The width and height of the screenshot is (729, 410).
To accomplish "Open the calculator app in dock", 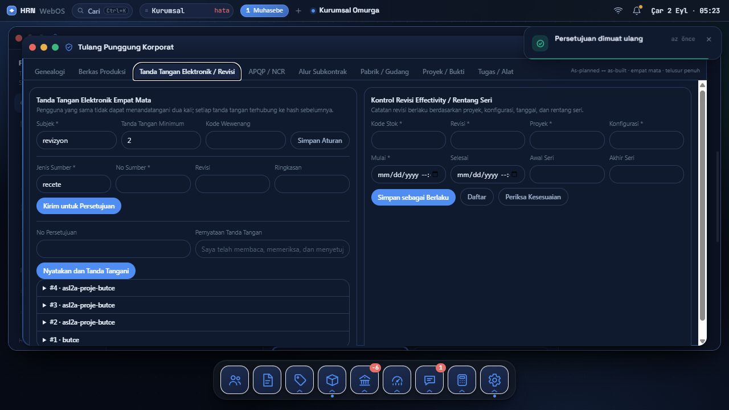I will point(462,380).
